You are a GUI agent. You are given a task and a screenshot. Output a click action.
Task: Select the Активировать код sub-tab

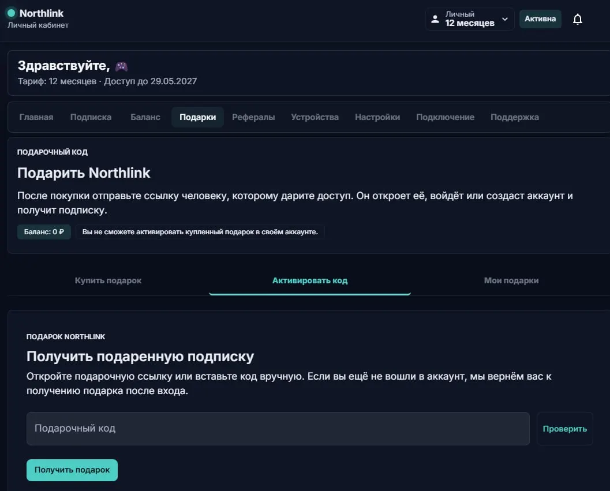[310, 280]
